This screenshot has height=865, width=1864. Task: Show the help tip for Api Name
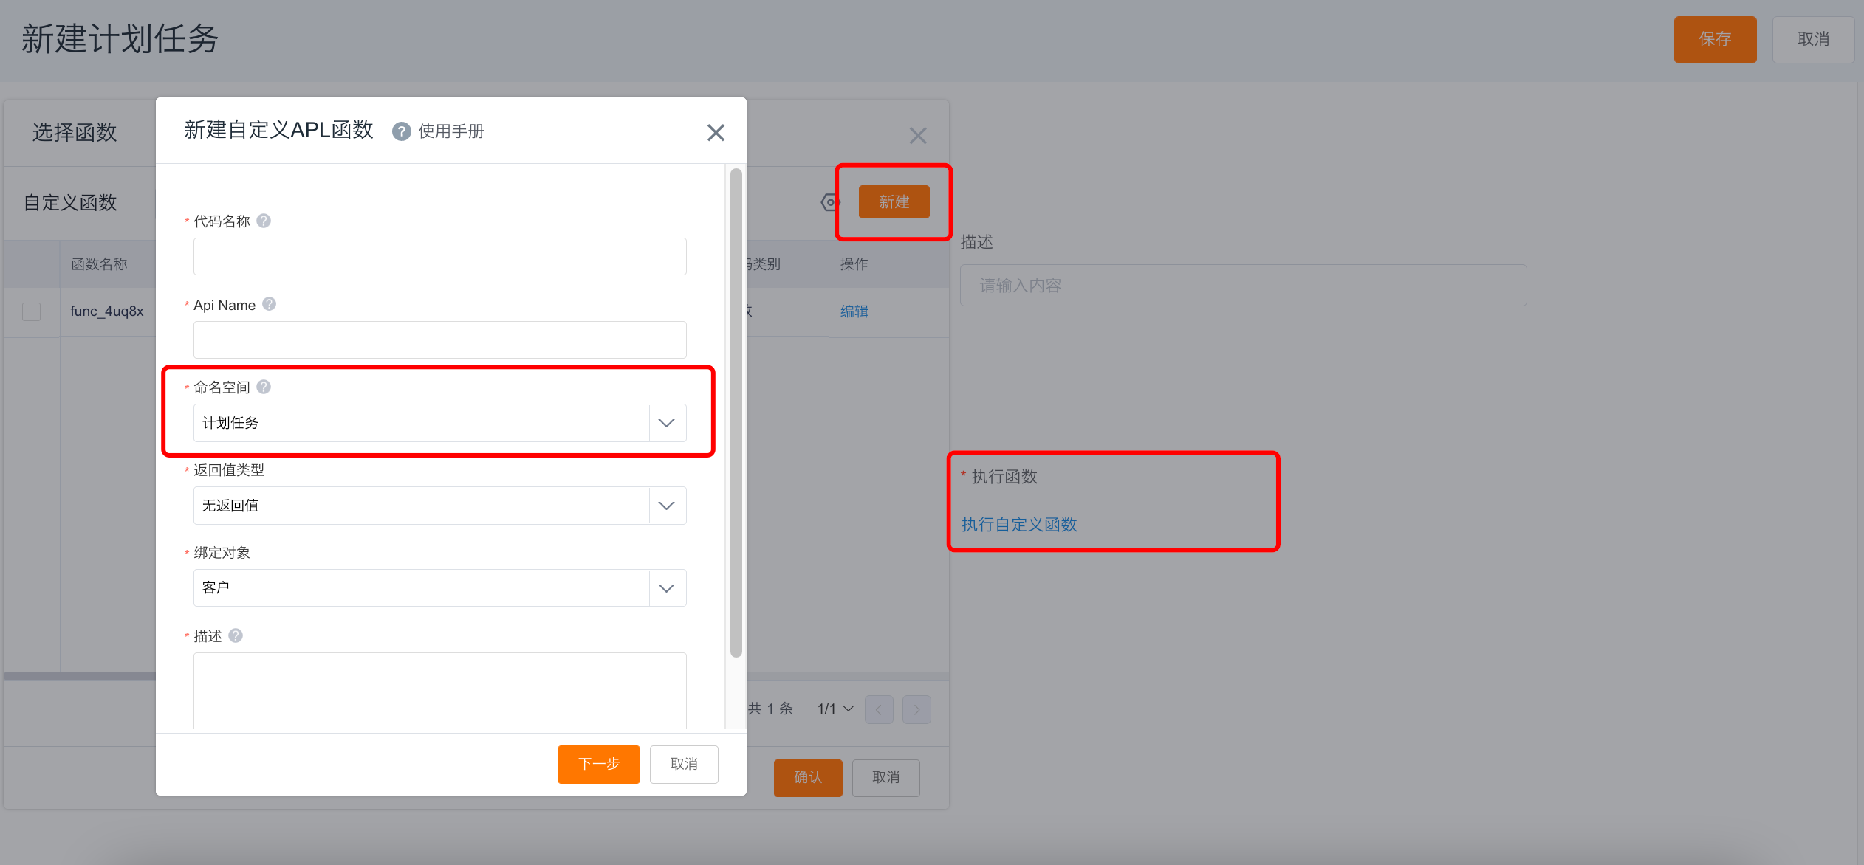coord(270,304)
